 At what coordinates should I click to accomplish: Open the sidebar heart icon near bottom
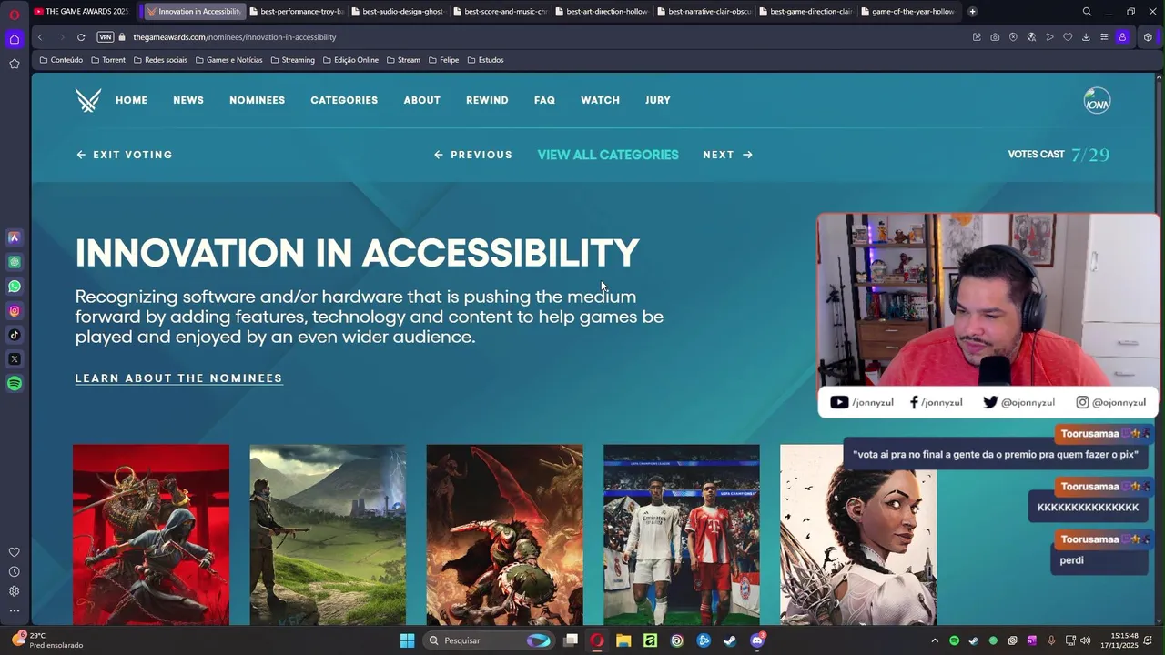click(x=14, y=552)
